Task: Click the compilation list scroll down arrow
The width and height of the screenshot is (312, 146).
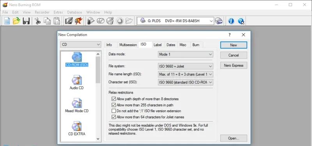Action: coord(98,139)
